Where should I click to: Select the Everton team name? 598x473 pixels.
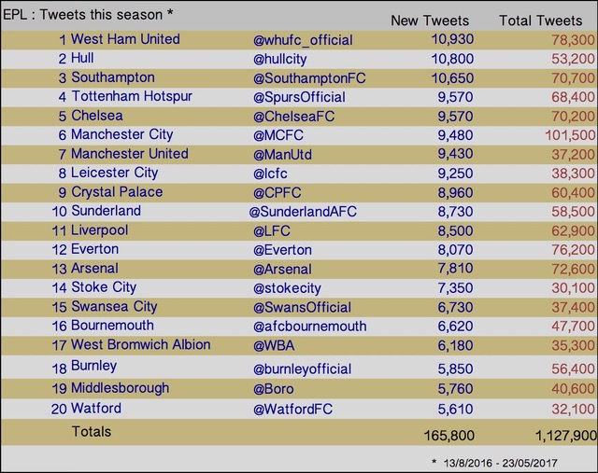click(94, 249)
